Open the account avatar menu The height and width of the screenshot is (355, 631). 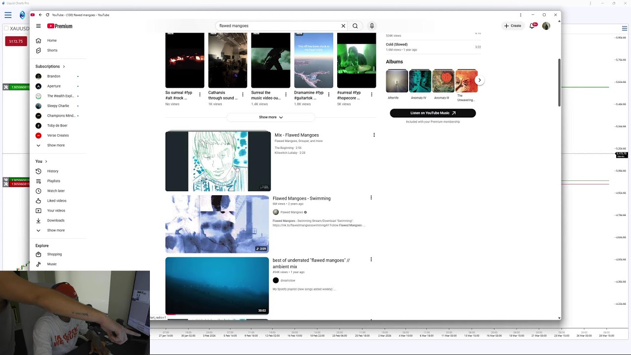tap(546, 26)
